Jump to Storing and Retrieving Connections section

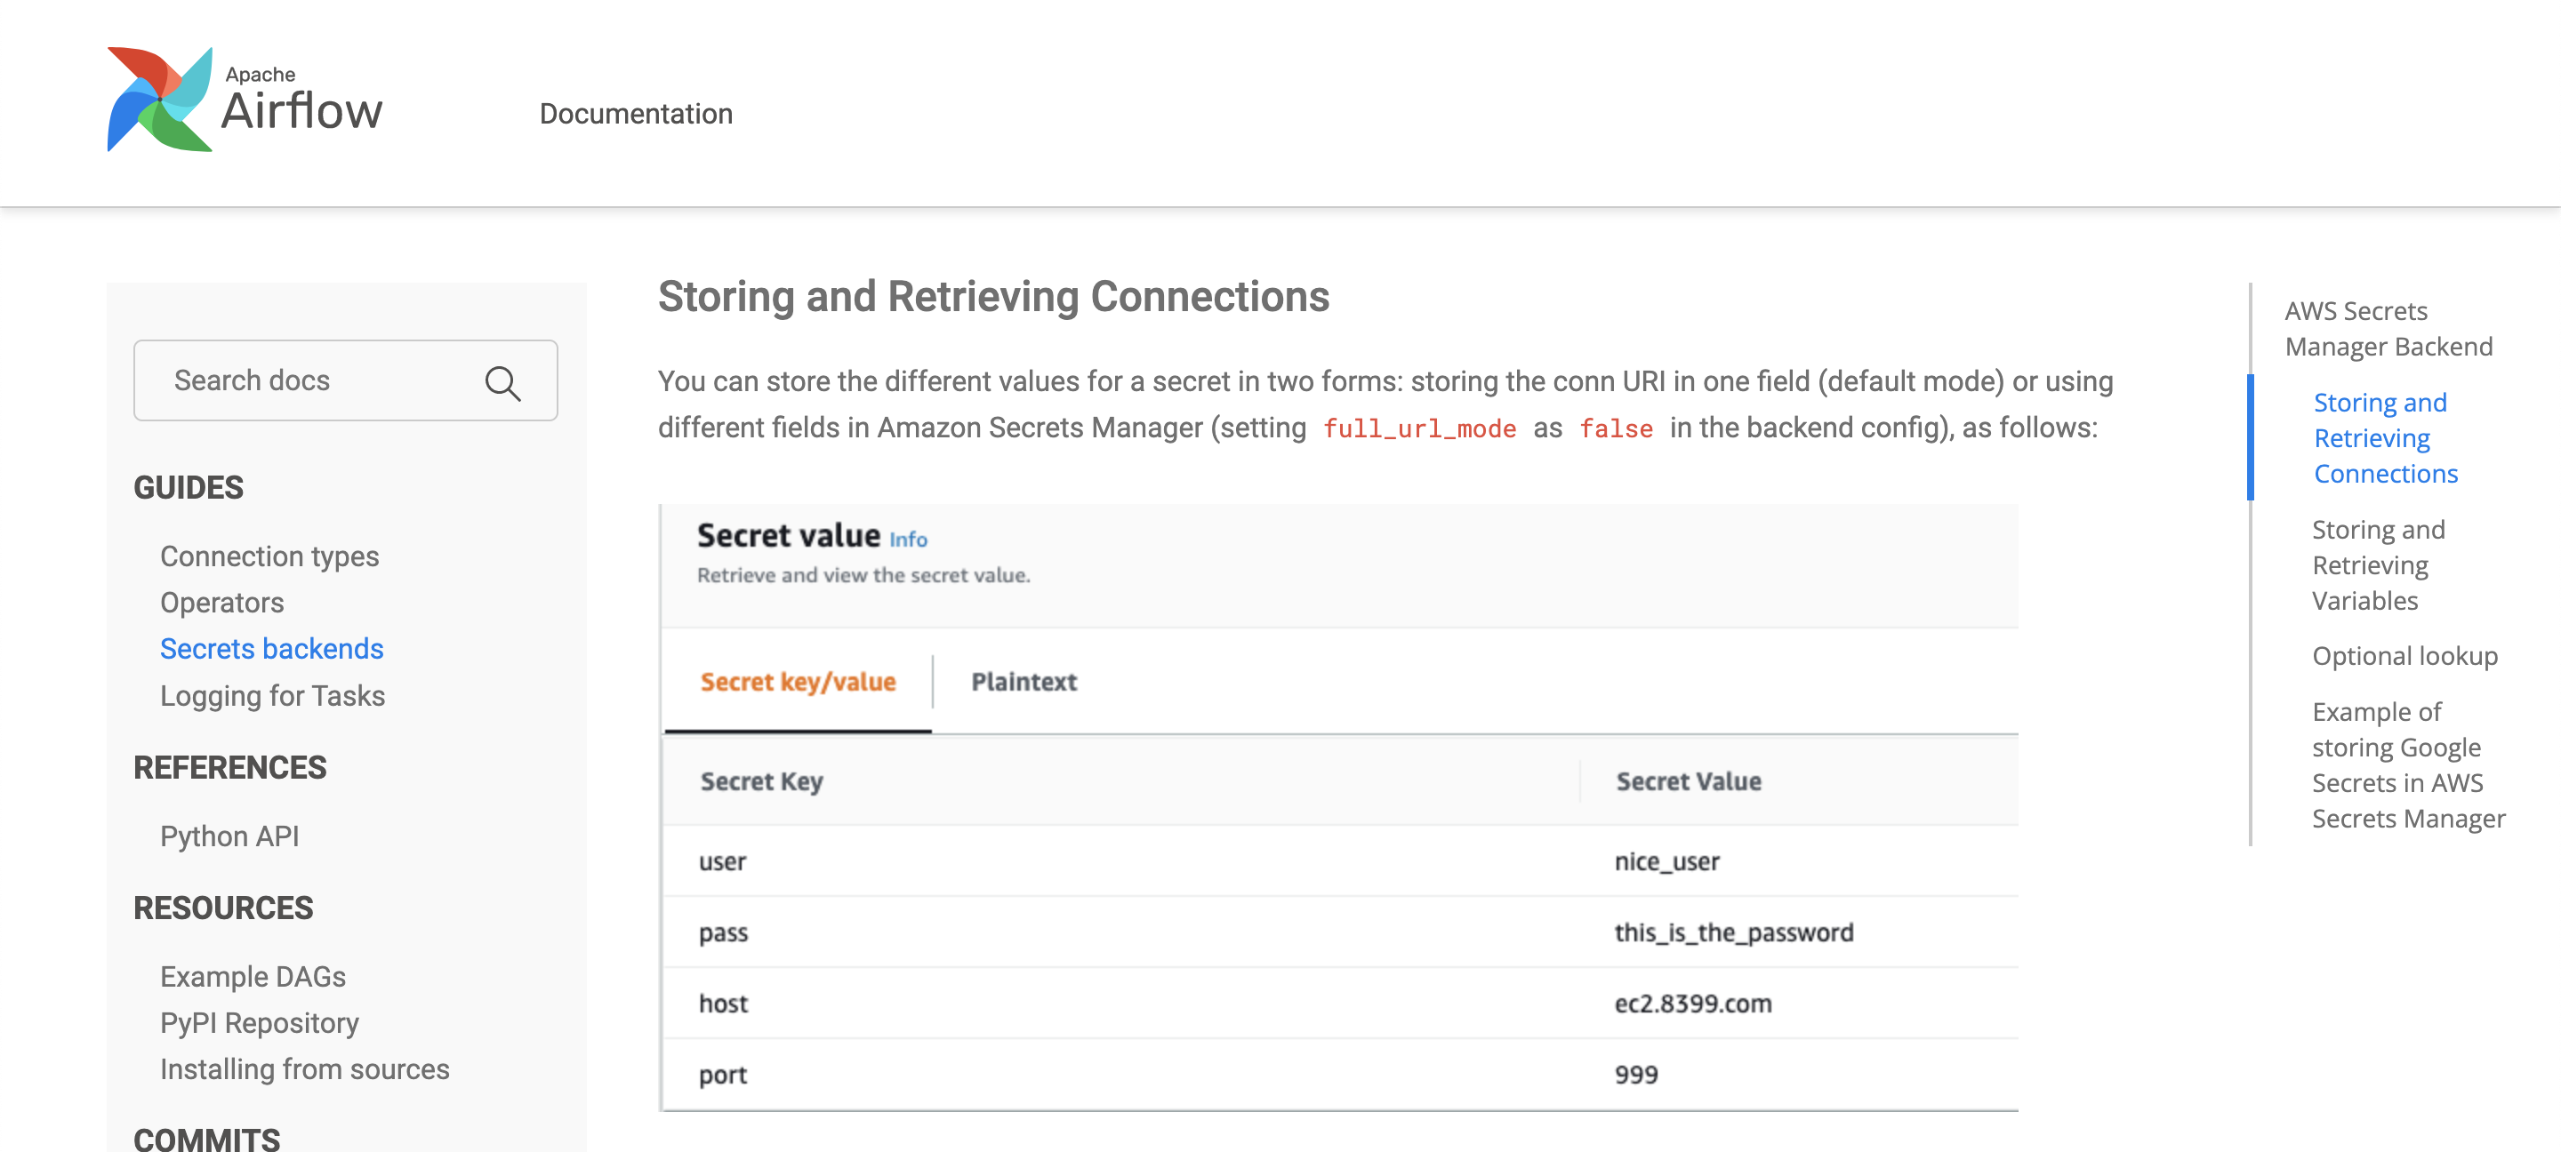click(2384, 438)
